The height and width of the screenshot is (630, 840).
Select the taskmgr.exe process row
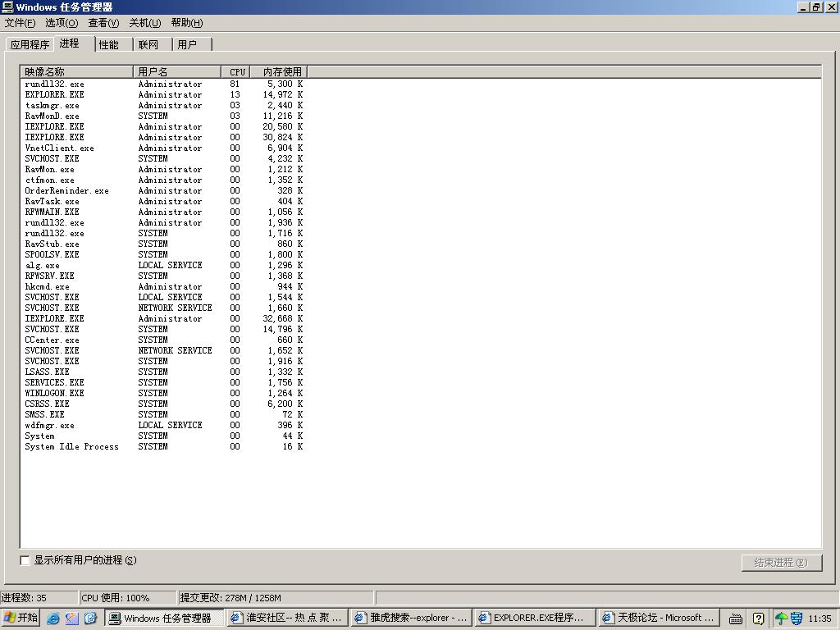click(164, 106)
